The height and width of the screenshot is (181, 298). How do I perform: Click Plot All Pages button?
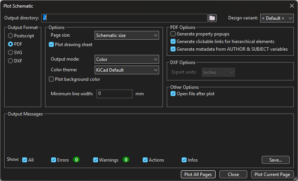(198, 175)
